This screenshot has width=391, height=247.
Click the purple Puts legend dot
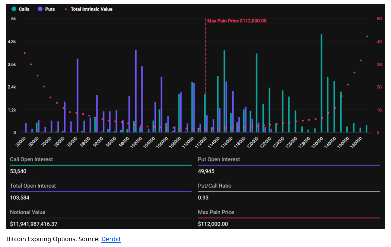click(40, 9)
